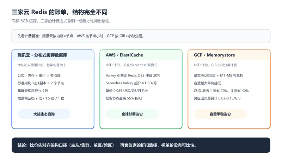Click 公式：内存 × 单价 × 节点数 line
The width and height of the screenshot is (282, 158).
[x=39, y=75]
